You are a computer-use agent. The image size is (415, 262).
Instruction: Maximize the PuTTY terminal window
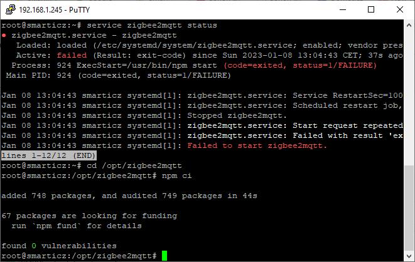tap(371, 10)
